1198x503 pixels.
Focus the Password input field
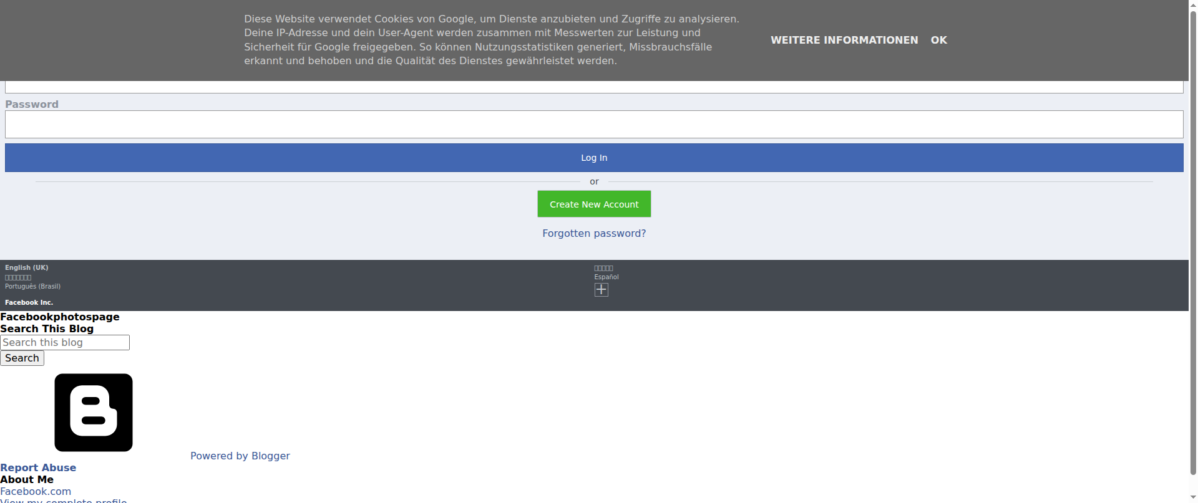pyautogui.click(x=594, y=124)
